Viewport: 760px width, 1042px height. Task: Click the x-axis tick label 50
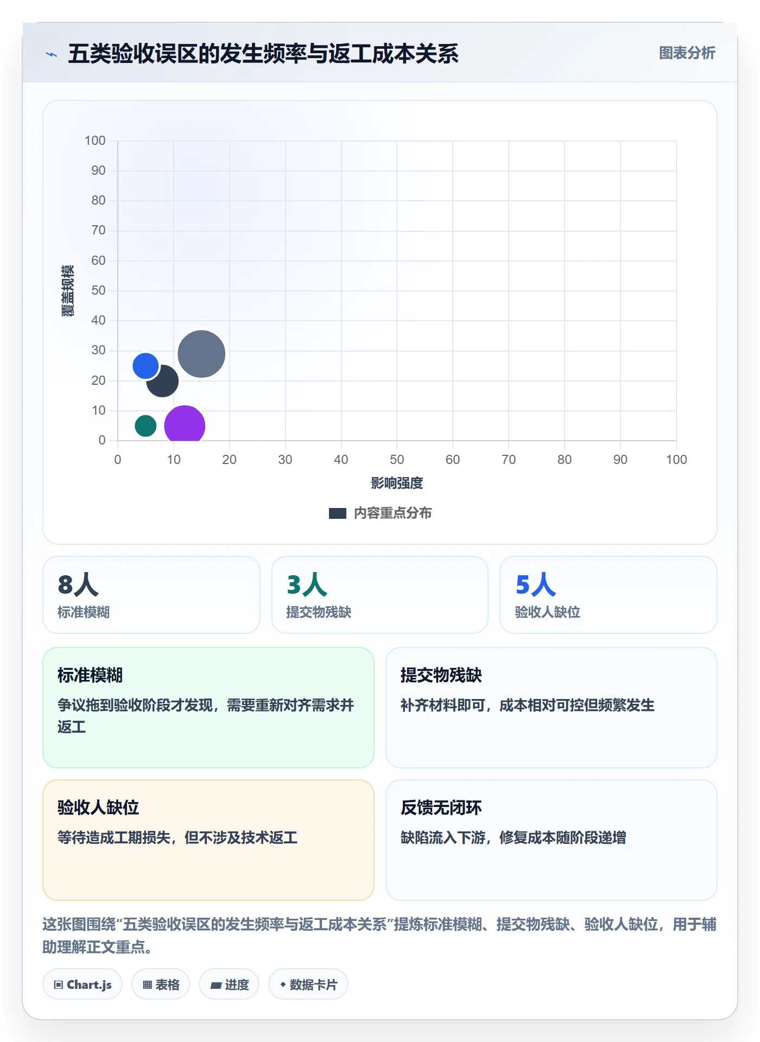click(x=397, y=460)
